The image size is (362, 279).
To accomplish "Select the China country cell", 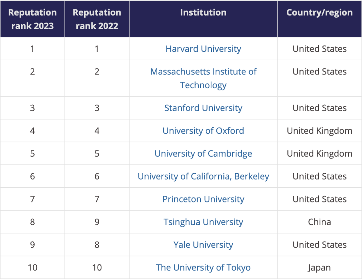I will coord(320,222).
